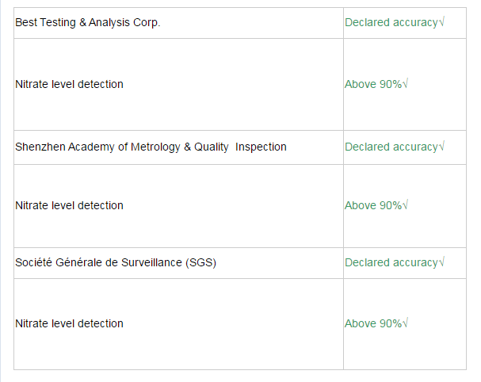Screen dimensions: 481x382
Task: Click Above 90% text below Shenzhen Academy row
Action: point(372,205)
